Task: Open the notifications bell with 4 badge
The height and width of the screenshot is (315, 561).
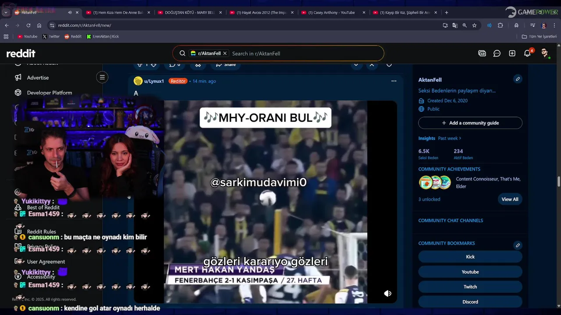Action: coord(527,53)
